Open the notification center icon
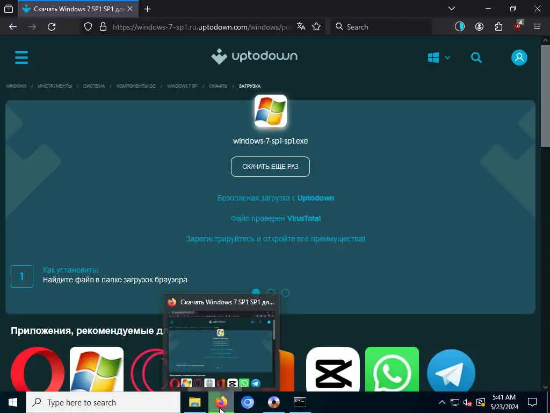Viewport: 550px width, 413px height. (532, 402)
